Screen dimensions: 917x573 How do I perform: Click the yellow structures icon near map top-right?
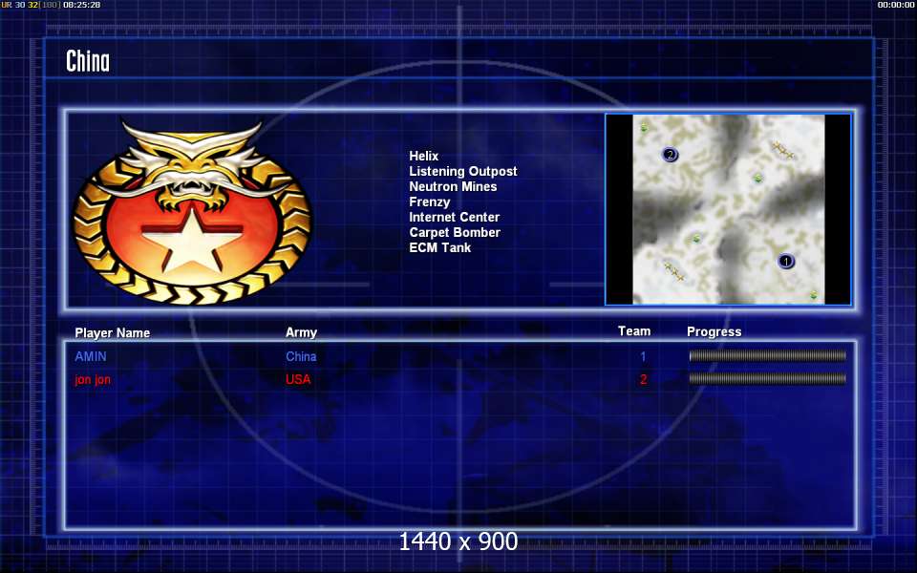[782, 150]
